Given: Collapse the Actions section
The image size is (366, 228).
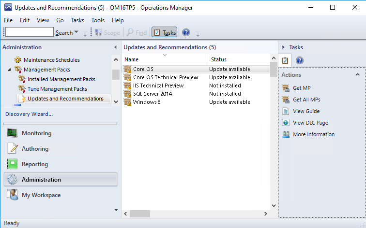Looking at the screenshot, I should (x=357, y=74).
